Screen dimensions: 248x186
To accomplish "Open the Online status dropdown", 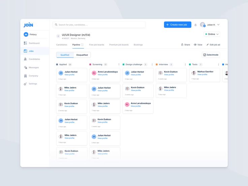I will pos(212,34).
